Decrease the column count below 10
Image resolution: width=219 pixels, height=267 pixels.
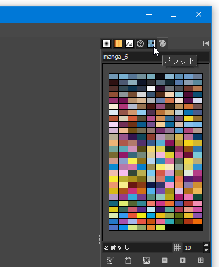pyautogui.click(x=206, y=250)
